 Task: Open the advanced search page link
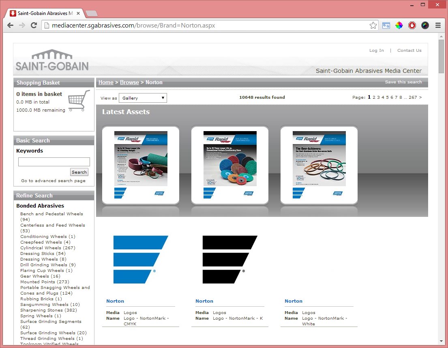53,180
